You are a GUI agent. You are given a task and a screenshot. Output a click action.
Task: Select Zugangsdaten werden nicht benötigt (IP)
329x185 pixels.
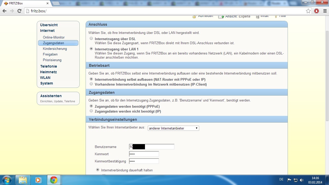(x=91, y=111)
